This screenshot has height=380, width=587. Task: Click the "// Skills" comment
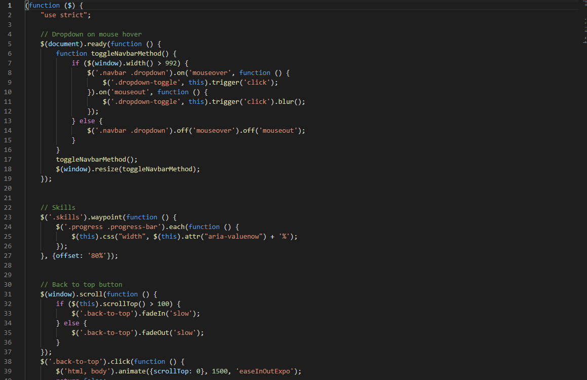pyautogui.click(x=58, y=208)
